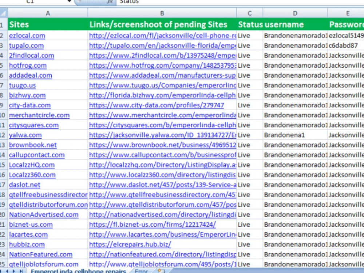Click the last sheet navigation arrow
This screenshot has height=273, width=364.
tap(21, 271)
